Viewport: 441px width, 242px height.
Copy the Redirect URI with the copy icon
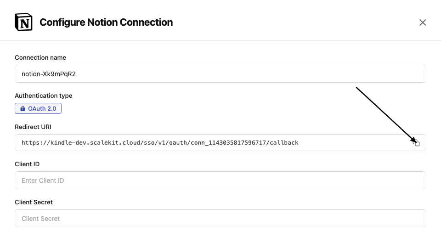[x=416, y=143]
